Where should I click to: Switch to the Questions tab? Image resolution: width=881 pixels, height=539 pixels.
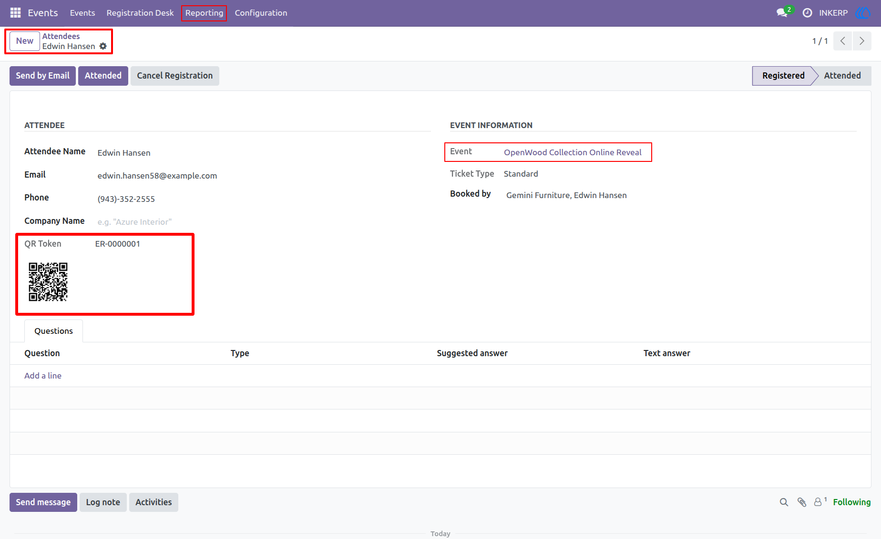pos(53,331)
